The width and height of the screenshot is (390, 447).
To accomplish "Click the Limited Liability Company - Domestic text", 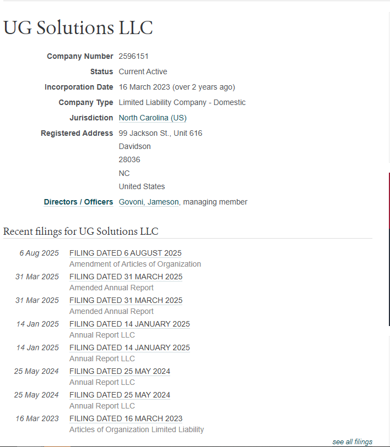I will 182,103.
